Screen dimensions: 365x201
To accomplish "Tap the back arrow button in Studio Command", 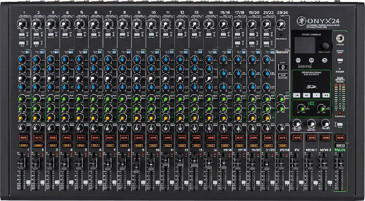I will click(324, 60).
